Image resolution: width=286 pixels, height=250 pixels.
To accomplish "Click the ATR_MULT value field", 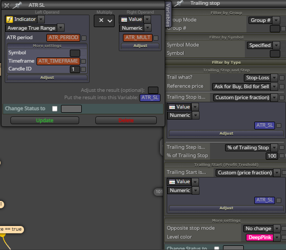I will [x=138, y=38].
